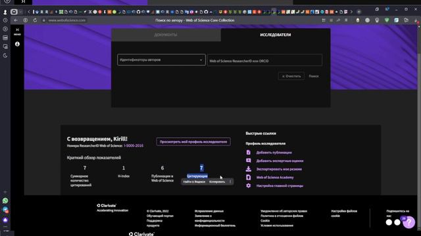421x236 pixels.
Task: Open WhatsApp in browser sidebar
Action: click(x=5, y=201)
